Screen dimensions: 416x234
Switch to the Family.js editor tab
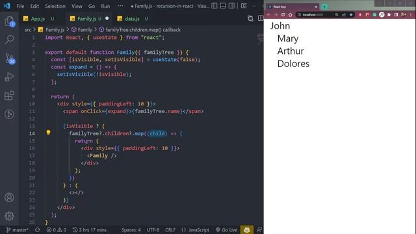click(90, 19)
